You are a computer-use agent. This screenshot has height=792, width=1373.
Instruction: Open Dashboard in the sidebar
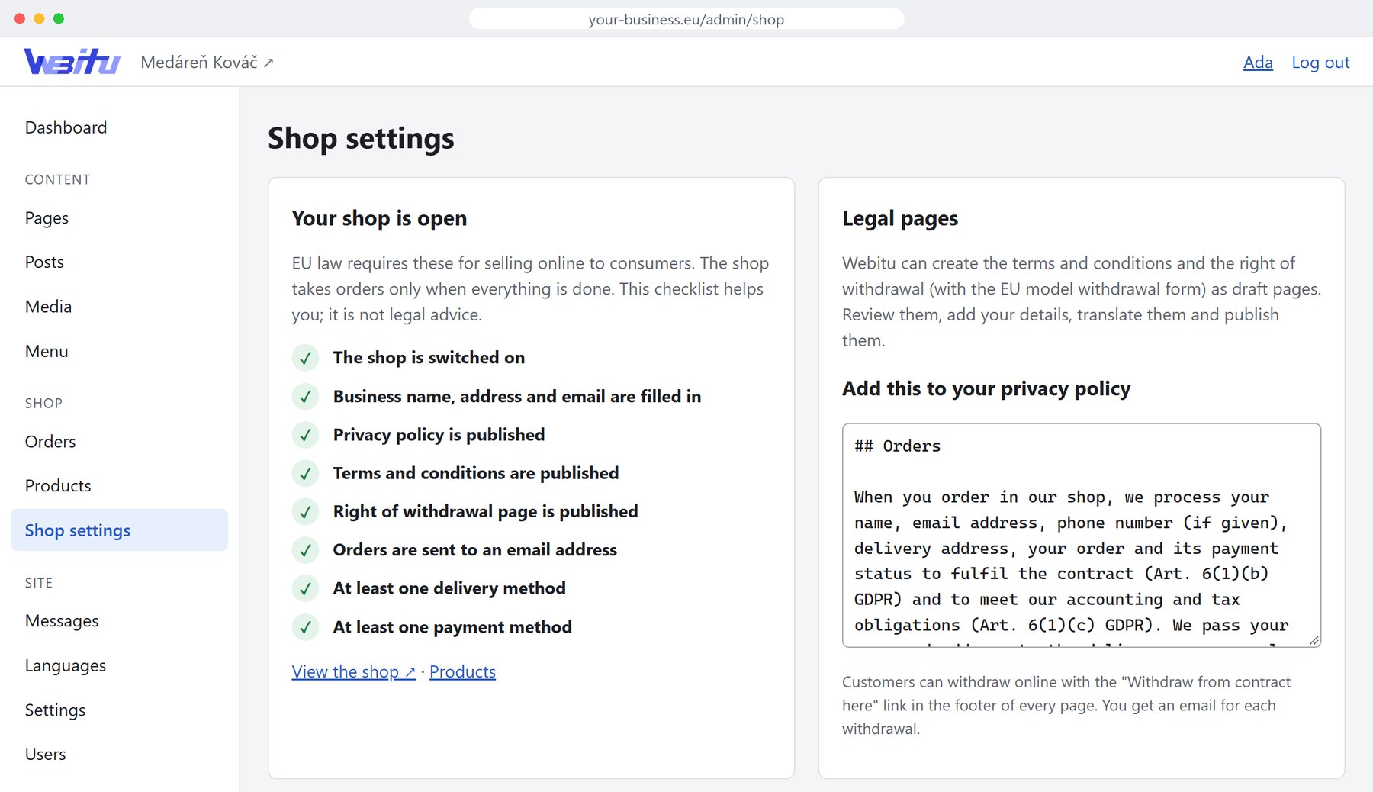[119, 127]
